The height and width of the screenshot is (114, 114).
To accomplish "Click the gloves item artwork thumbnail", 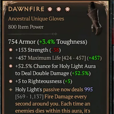I will (x=95, y=18).
